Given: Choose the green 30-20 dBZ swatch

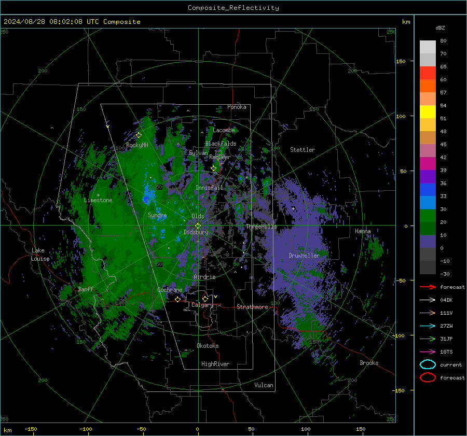Looking at the screenshot, I should click(428, 216).
